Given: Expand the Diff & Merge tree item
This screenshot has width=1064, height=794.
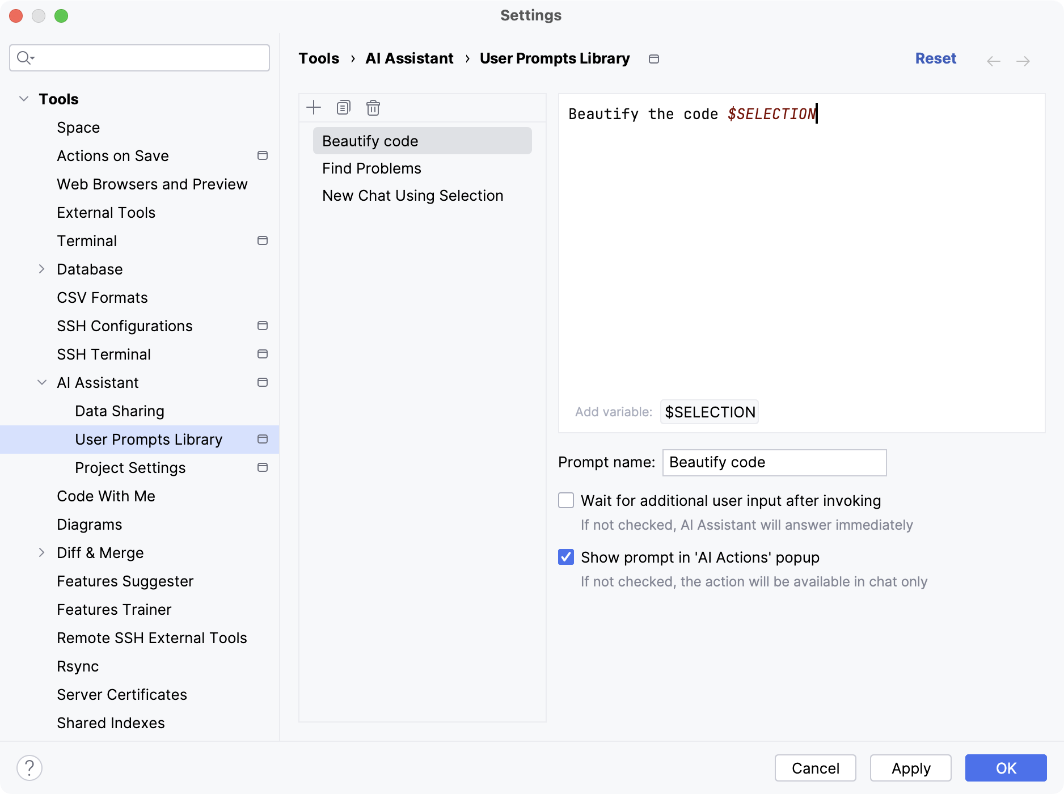Looking at the screenshot, I should point(41,552).
